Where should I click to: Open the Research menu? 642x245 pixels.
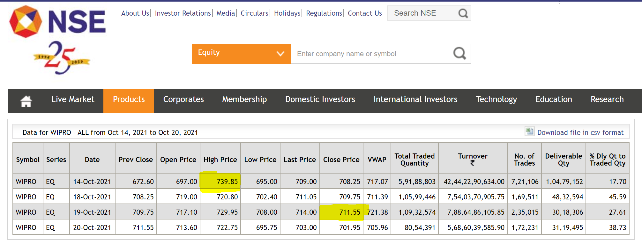tap(607, 100)
